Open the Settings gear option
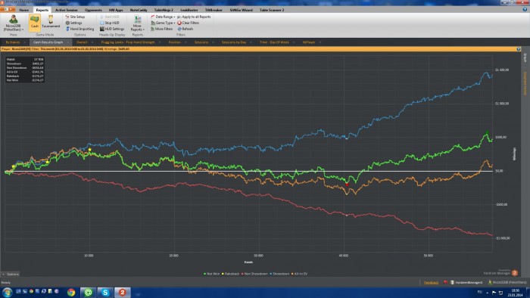 [73, 23]
